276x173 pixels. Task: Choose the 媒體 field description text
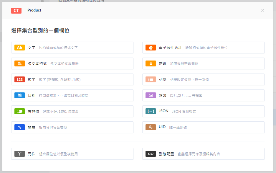click(x=186, y=96)
